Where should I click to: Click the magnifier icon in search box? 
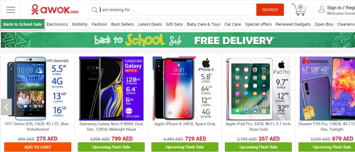pos(95,10)
